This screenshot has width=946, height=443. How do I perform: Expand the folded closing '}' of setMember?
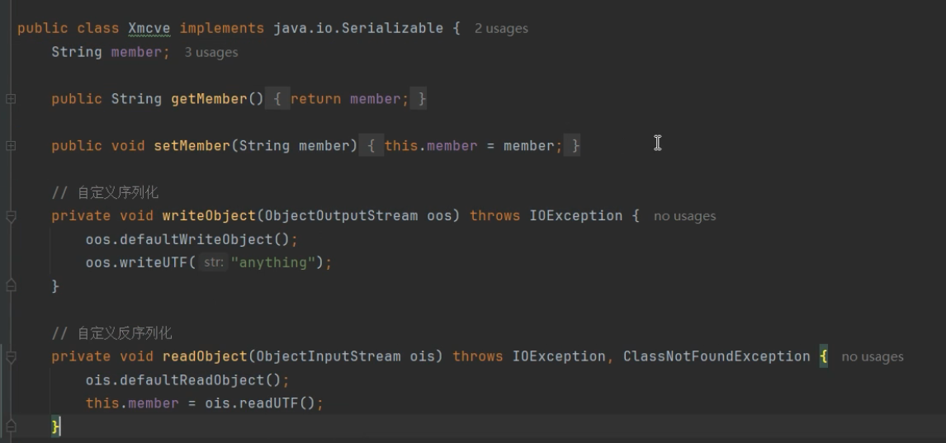[x=572, y=145]
